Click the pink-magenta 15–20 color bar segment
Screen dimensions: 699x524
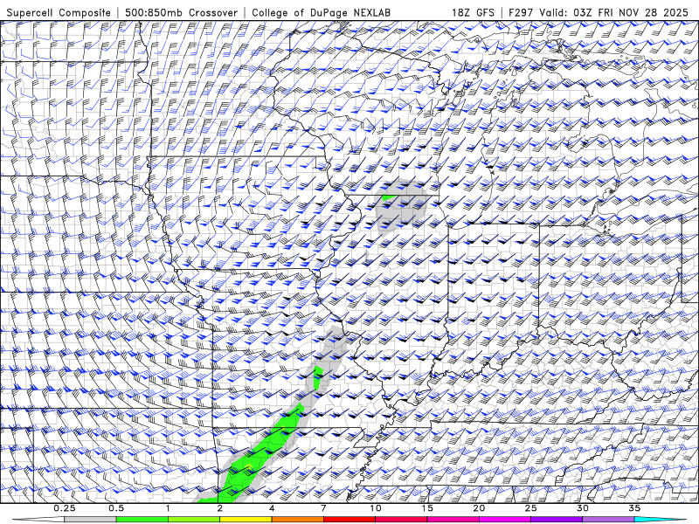[x=453, y=520]
